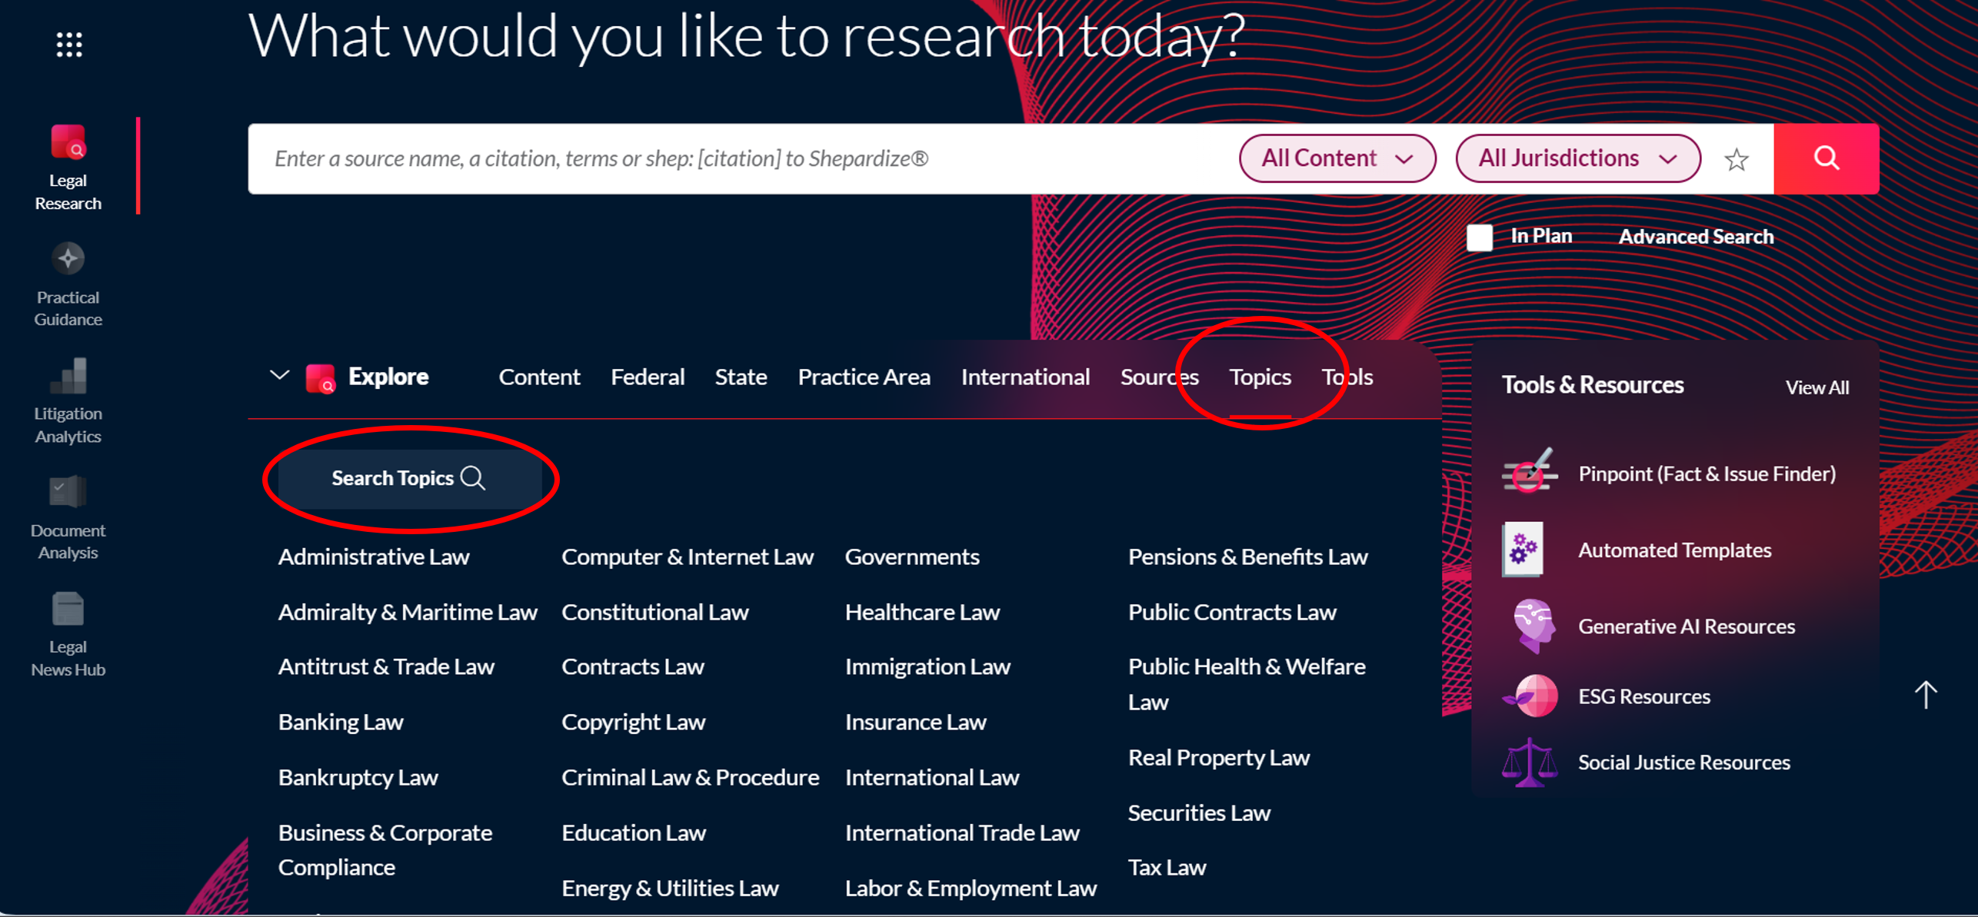This screenshot has width=1978, height=917.
Task: Open Practical Guidance from the sidebar
Action: coord(68,284)
